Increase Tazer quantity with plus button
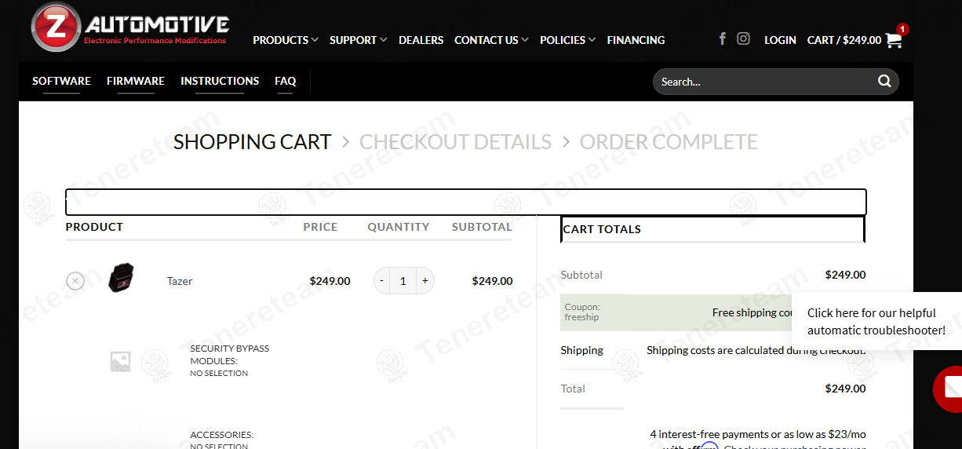962x449 pixels. click(x=425, y=280)
